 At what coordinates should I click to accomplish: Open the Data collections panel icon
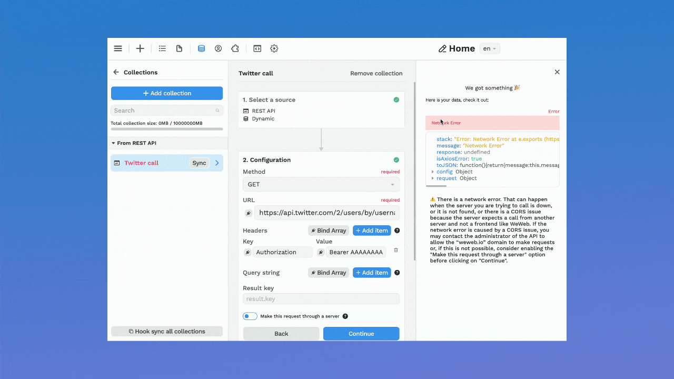tap(201, 48)
